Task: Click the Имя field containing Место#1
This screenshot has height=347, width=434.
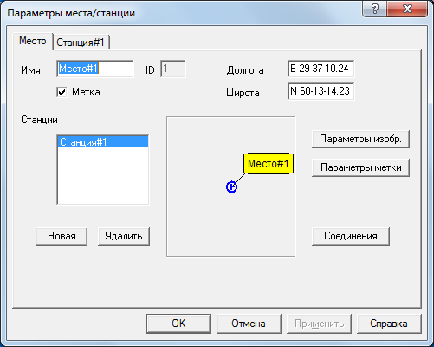Action: click(95, 69)
